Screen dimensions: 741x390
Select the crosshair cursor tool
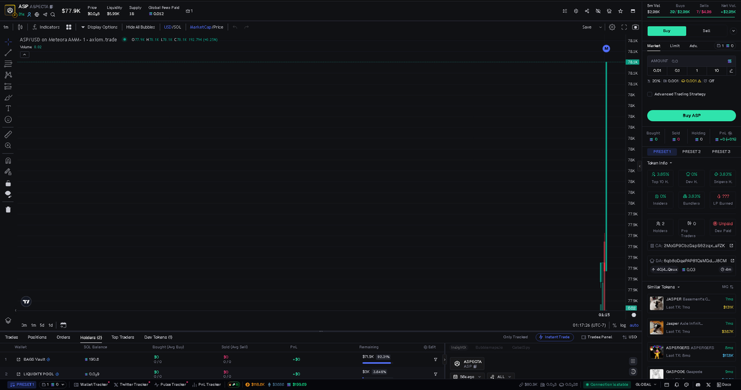pos(8,41)
